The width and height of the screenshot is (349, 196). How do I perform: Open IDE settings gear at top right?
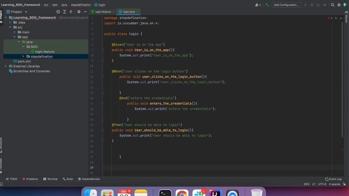339,5
